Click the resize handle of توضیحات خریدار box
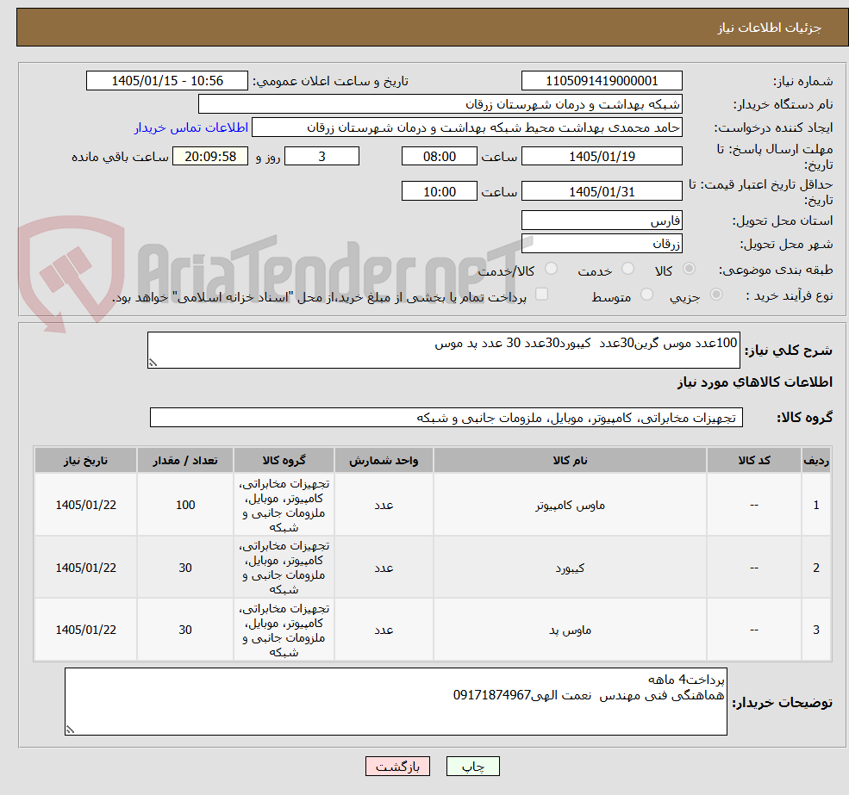The height and width of the screenshot is (795, 849). point(70,730)
